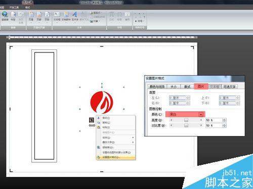253x189 pixels.
Task: Click the Date and Time item in ribbon
Action: pyautogui.click(x=97, y=17)
